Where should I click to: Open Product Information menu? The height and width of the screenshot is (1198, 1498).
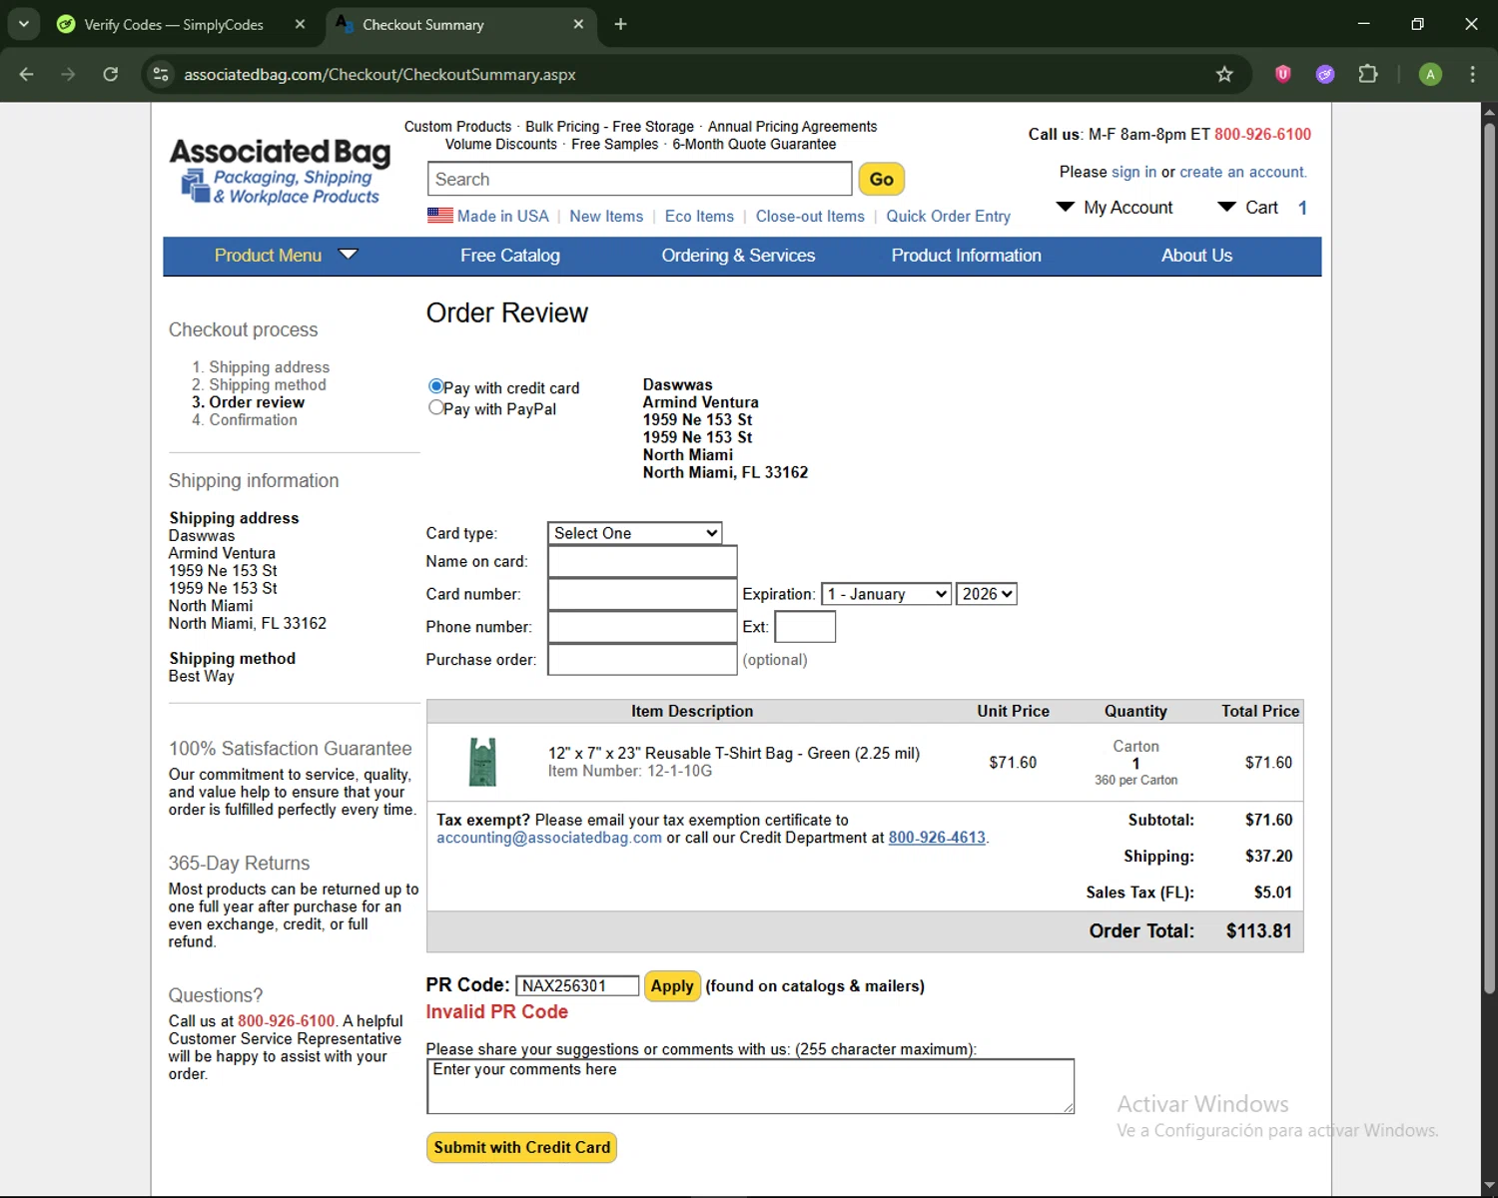(966, 256)
